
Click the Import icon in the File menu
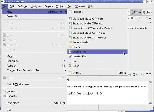(4, 91)
